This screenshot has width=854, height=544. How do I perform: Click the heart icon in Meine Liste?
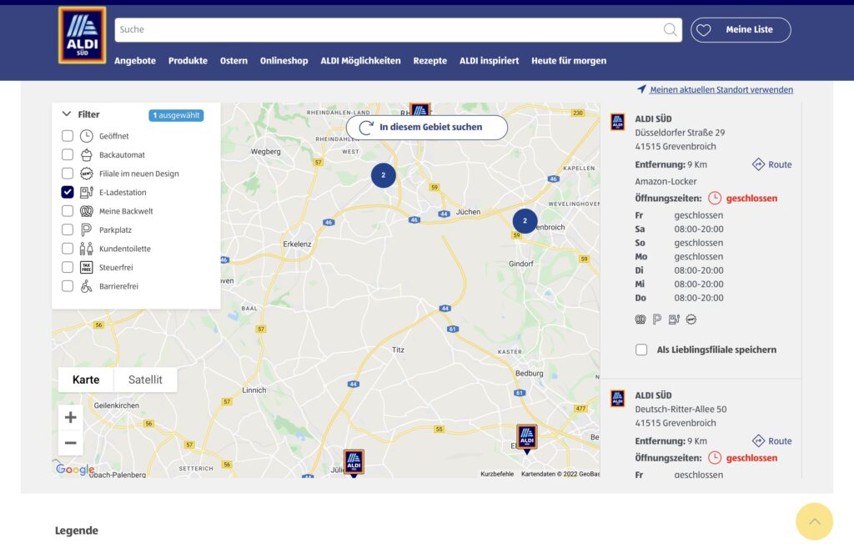tap(704, 30)
